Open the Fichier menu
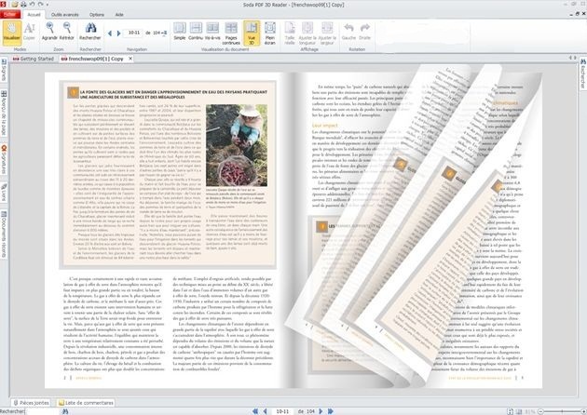This screenshot has height=415, width=587. (10, 15)
